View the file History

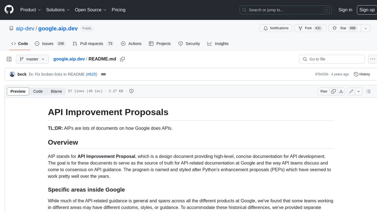tap(362, 74)
